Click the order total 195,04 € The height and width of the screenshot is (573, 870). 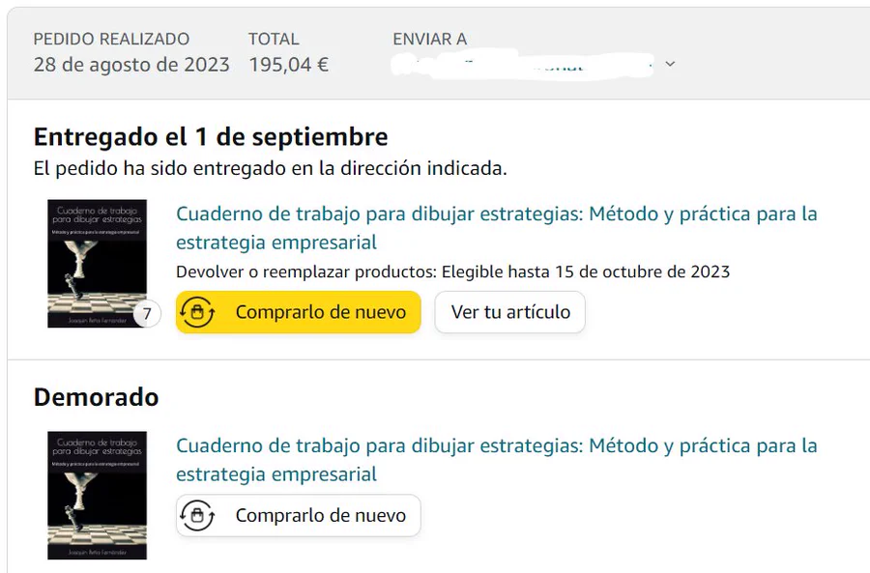288,66
